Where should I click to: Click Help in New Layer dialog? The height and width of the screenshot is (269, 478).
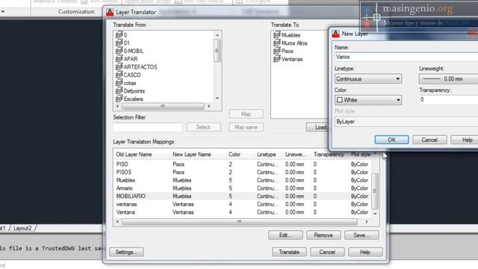point(465,140)
